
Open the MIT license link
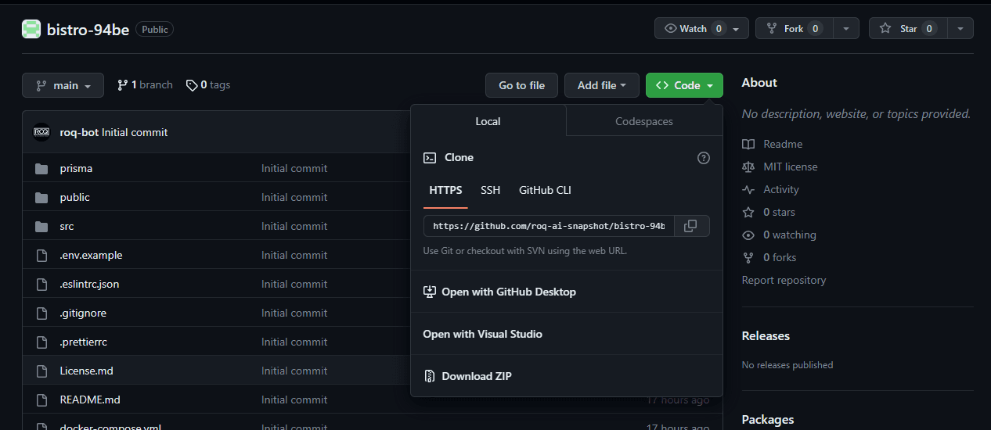click(x=791, y=167)
